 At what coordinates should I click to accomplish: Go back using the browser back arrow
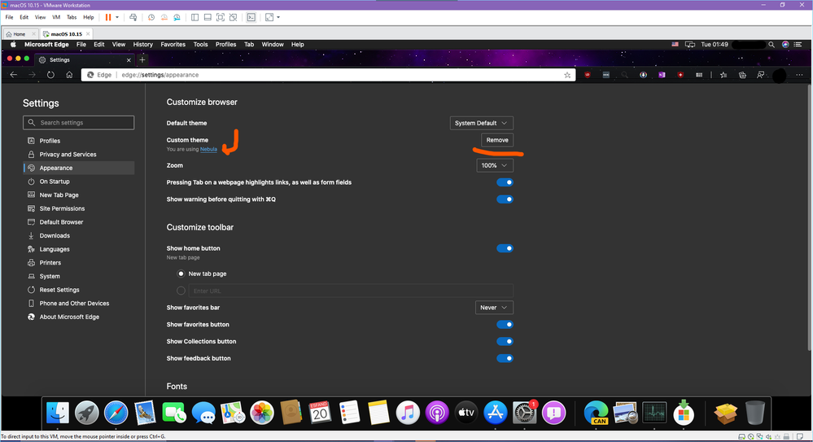[x=14, y=75]
